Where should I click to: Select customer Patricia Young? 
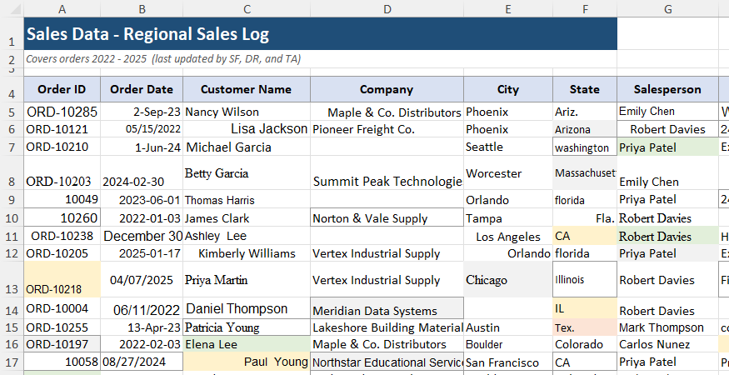tap(247, 327)
